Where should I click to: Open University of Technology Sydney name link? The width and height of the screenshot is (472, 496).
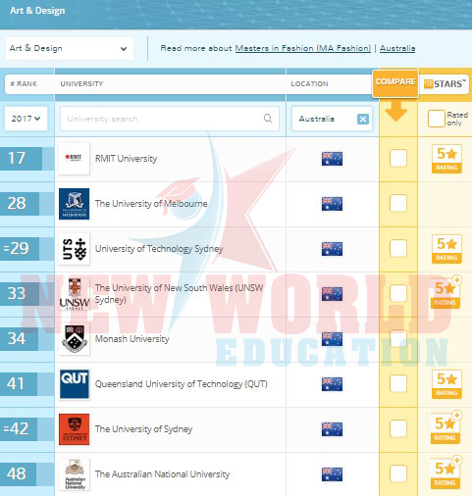159,249
